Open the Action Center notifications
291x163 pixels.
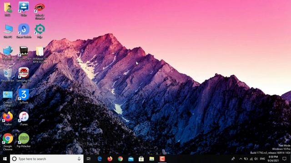point(284,159)
